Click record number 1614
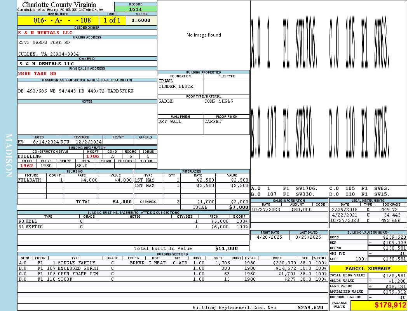The height and width of the screenshot is (311, 408). 136,9
